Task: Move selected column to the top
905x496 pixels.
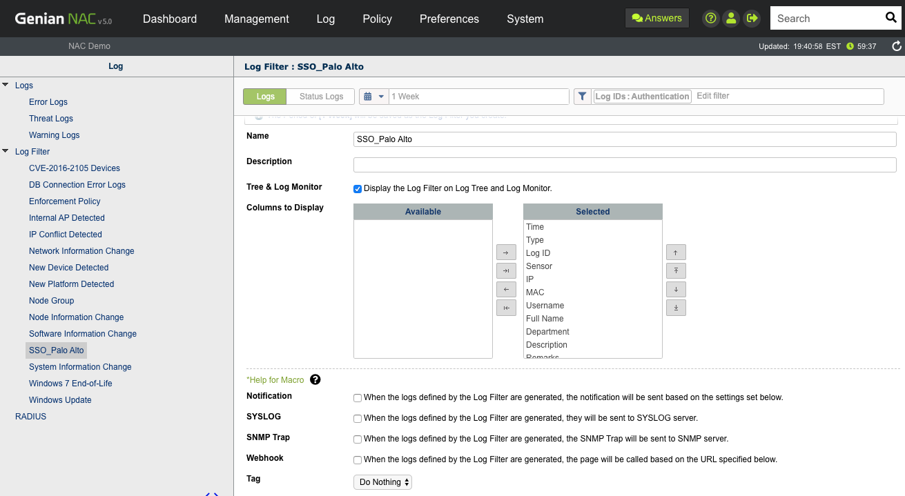Action: [x=676, y=271]
